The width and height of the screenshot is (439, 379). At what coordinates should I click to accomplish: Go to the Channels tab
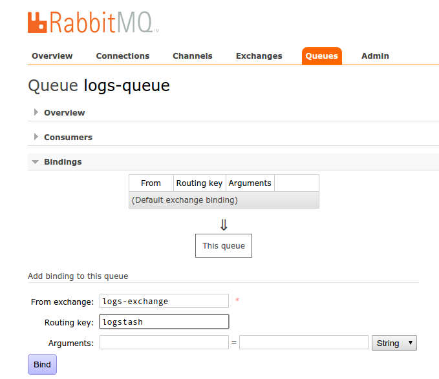[193, 56]
